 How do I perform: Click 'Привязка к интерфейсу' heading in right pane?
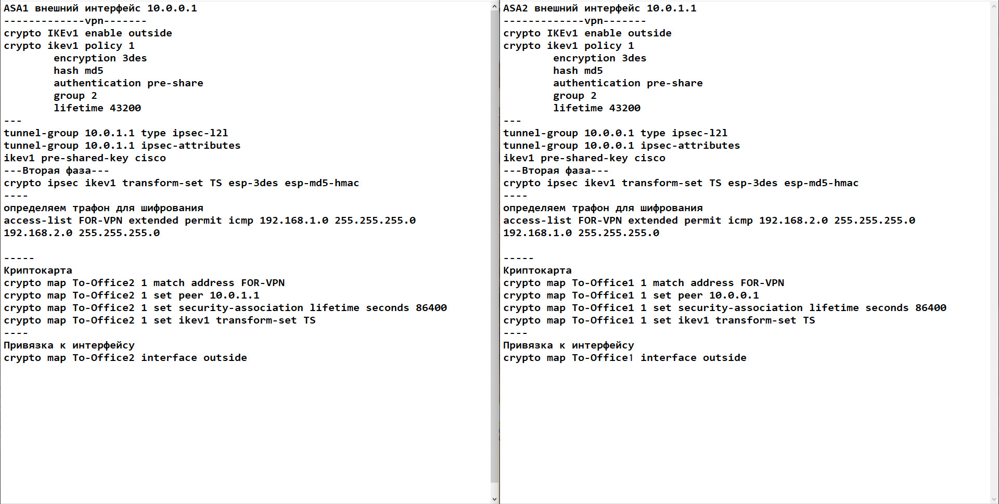569,345
